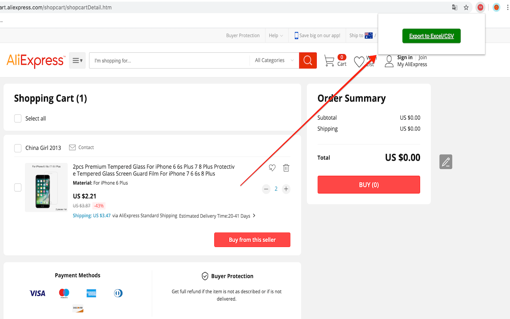Click the user account silhouette icon
This screenshot has width=510, height=319.
389,61
